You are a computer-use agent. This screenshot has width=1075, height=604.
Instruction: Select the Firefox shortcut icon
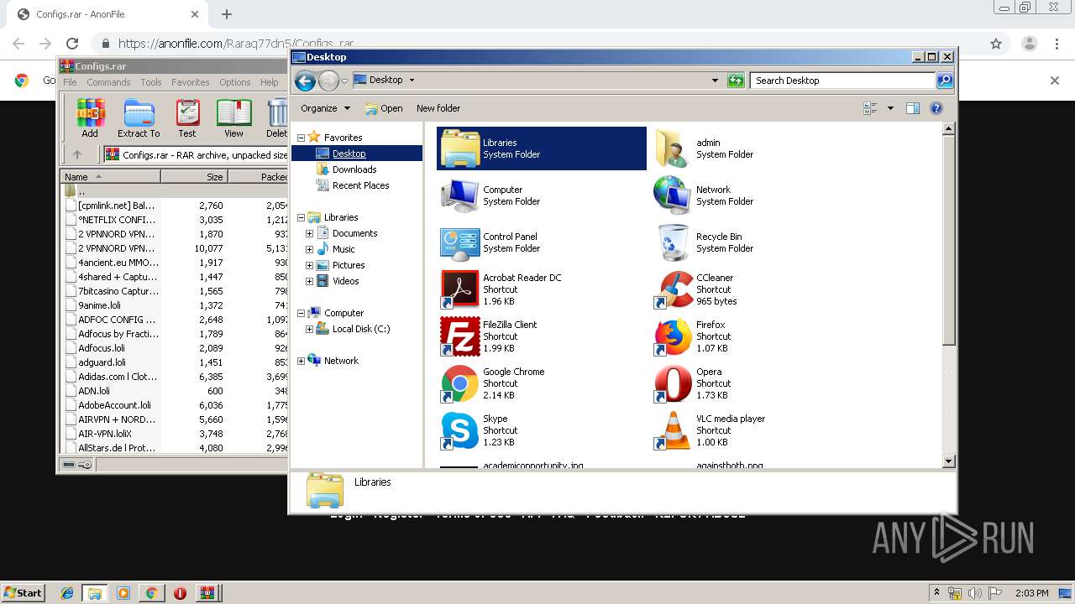pos(673,336)
